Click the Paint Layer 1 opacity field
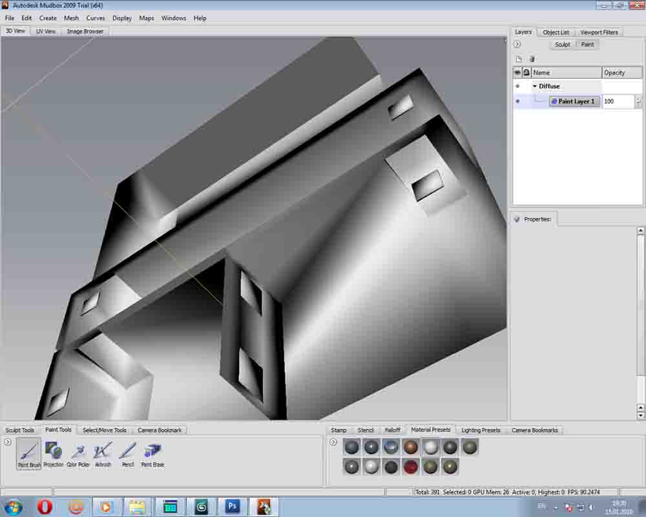 (618, 101)
